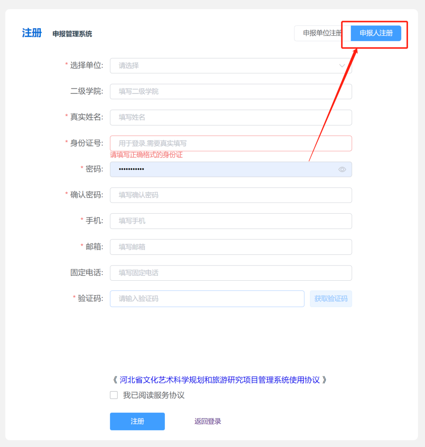Open the 河北省文化艺术科学规划 usage agreement link

point(220,380)
